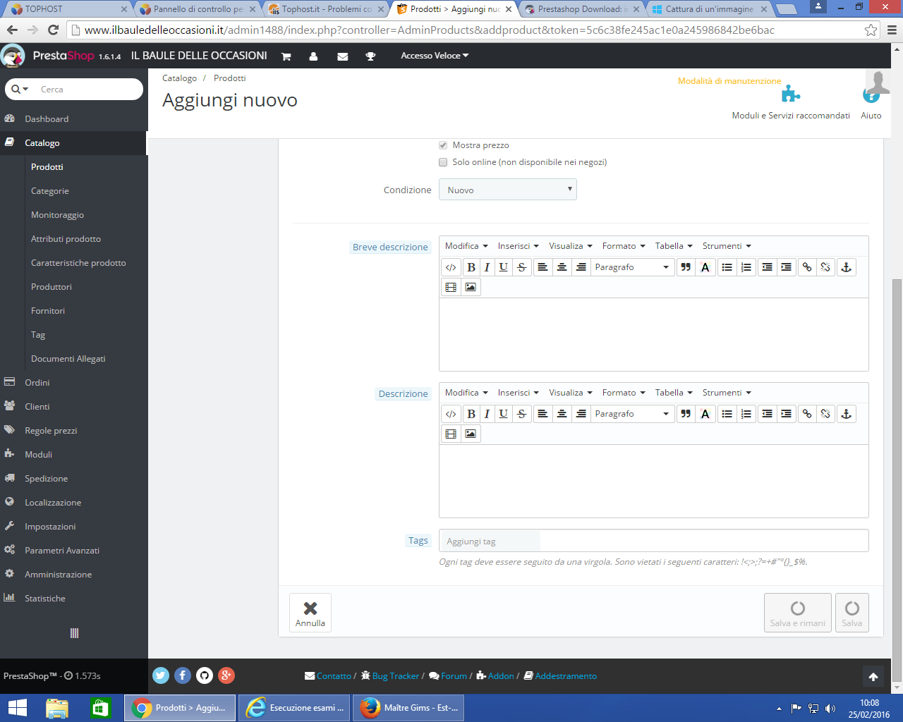Open Catalogo in sidebar

[x=73, y=142]
